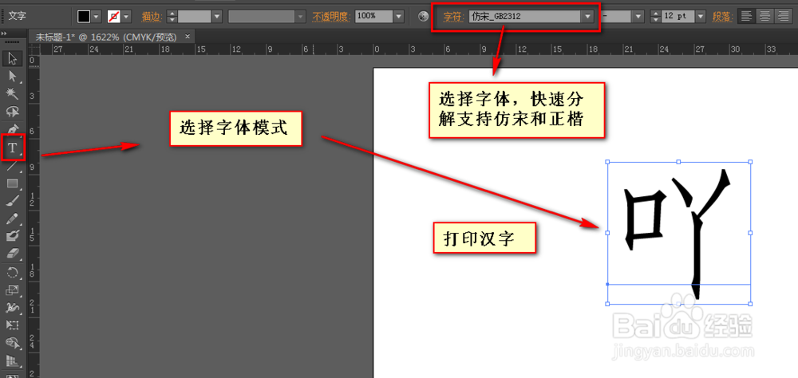Select the Magic Wand tool

(x=13, y=93)
